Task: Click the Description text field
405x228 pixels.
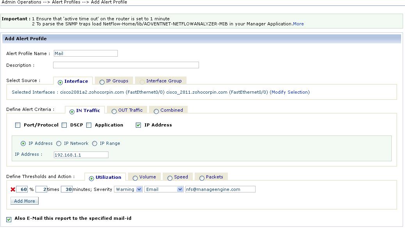Action: (x=126, y=65)
